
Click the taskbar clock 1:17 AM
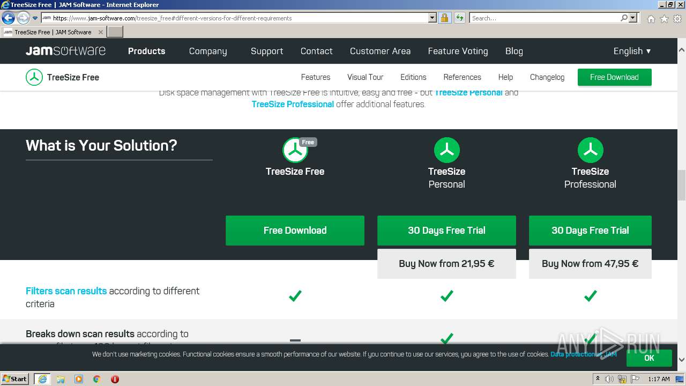[659, 379]
